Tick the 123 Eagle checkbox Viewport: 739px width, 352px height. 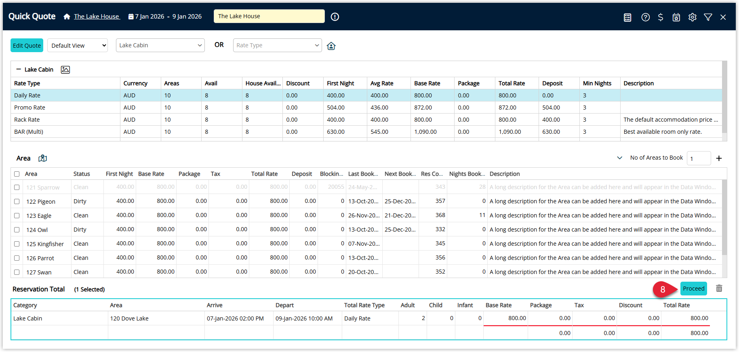pyautogui.click(x=17, y=216)
